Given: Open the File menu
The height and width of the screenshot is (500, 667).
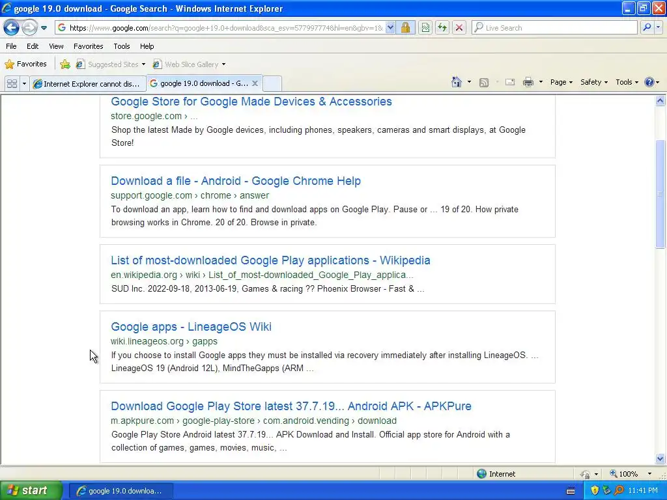Looking at the screenshot, I should [x=12, y=46].
